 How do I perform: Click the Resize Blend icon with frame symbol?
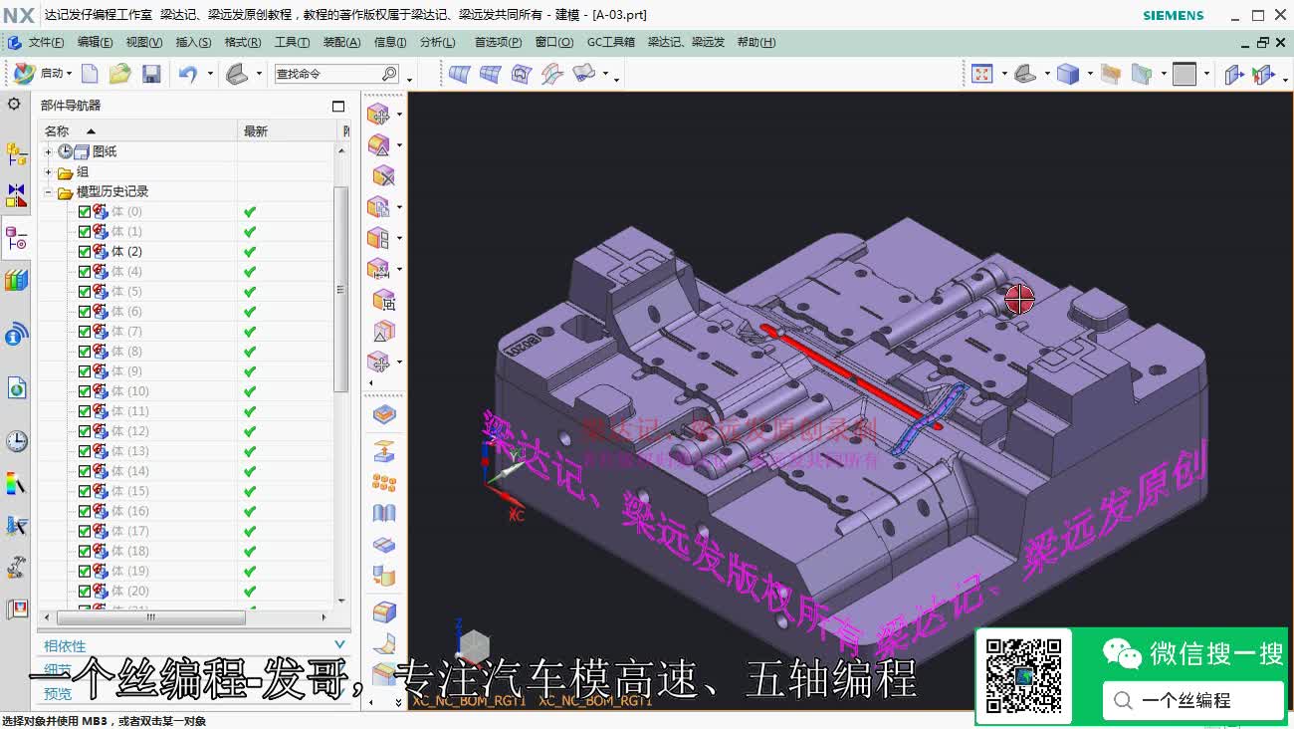tap(384, 300)
